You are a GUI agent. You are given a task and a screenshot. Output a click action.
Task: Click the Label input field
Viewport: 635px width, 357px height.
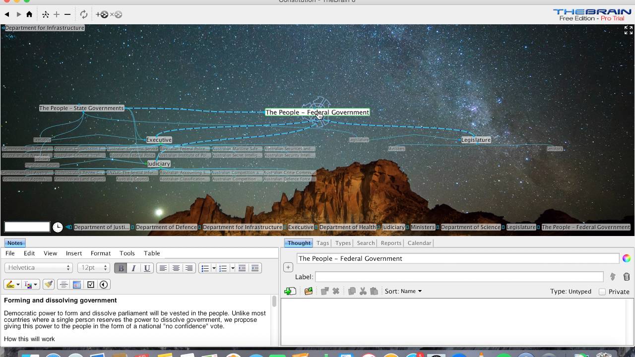(459, 277)
